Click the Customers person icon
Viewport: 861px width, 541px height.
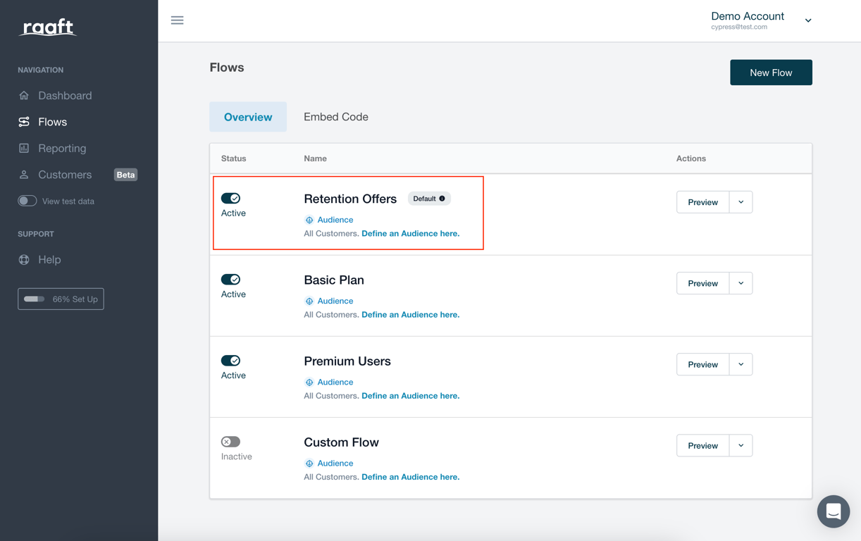pyautogui.click(x=24, y=175)
